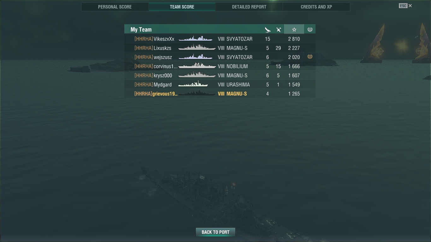
Task: Switch to the Detailed Report tab
Action: pyautogui.click(x=249, y=7)
